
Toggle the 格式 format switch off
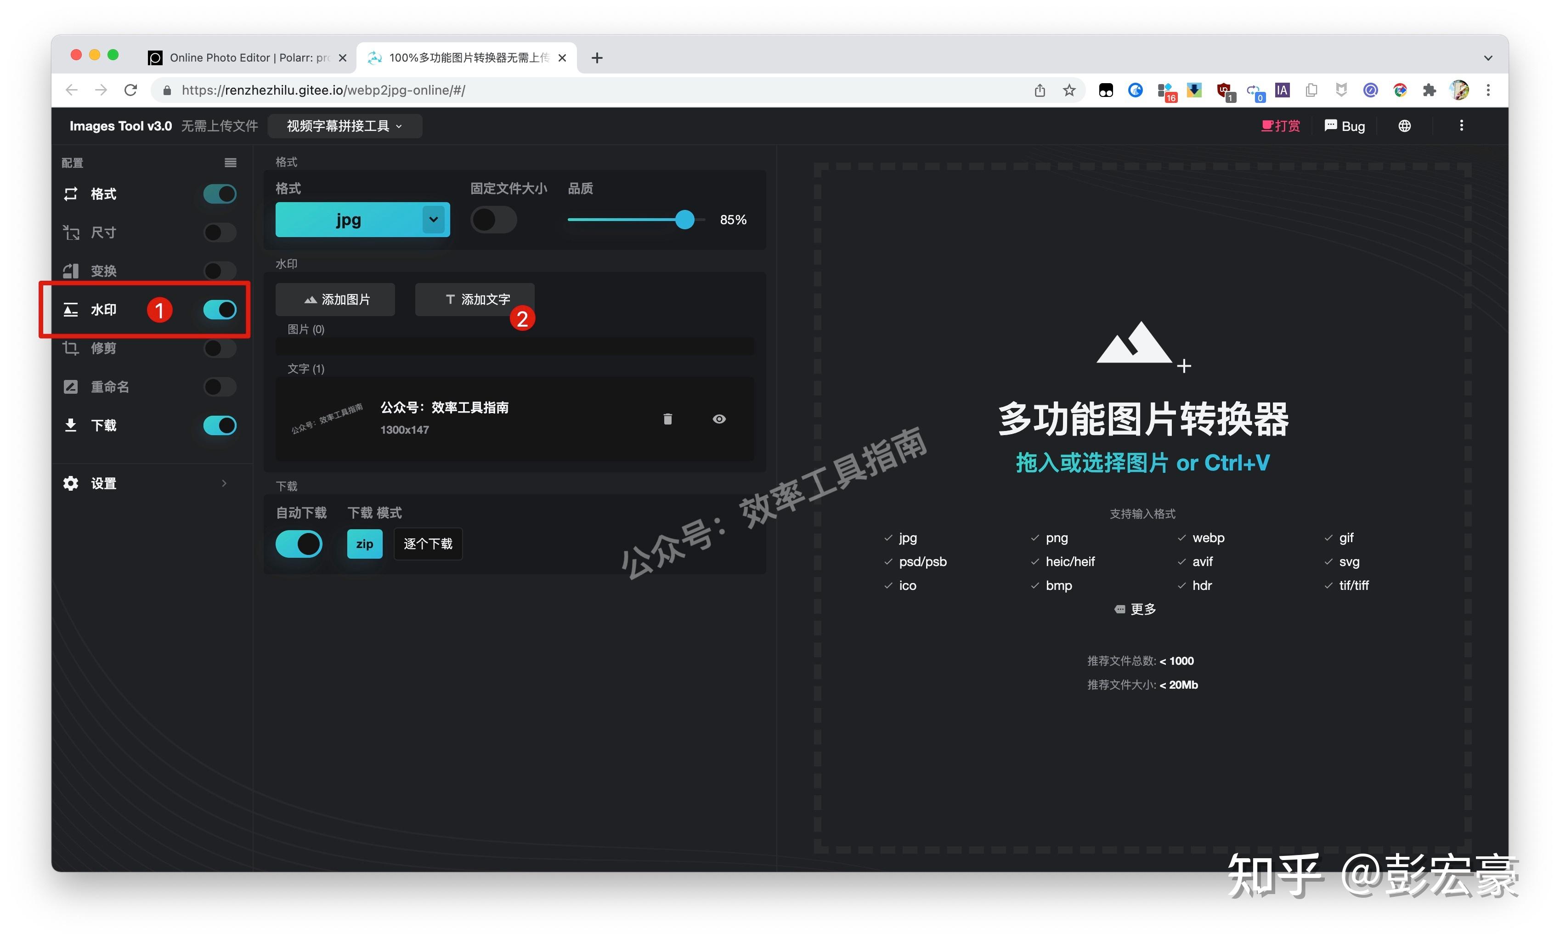[x=219, y=194]
